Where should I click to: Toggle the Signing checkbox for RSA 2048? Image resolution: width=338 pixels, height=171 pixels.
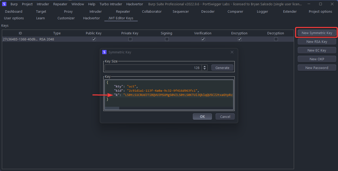click(167, 39)
